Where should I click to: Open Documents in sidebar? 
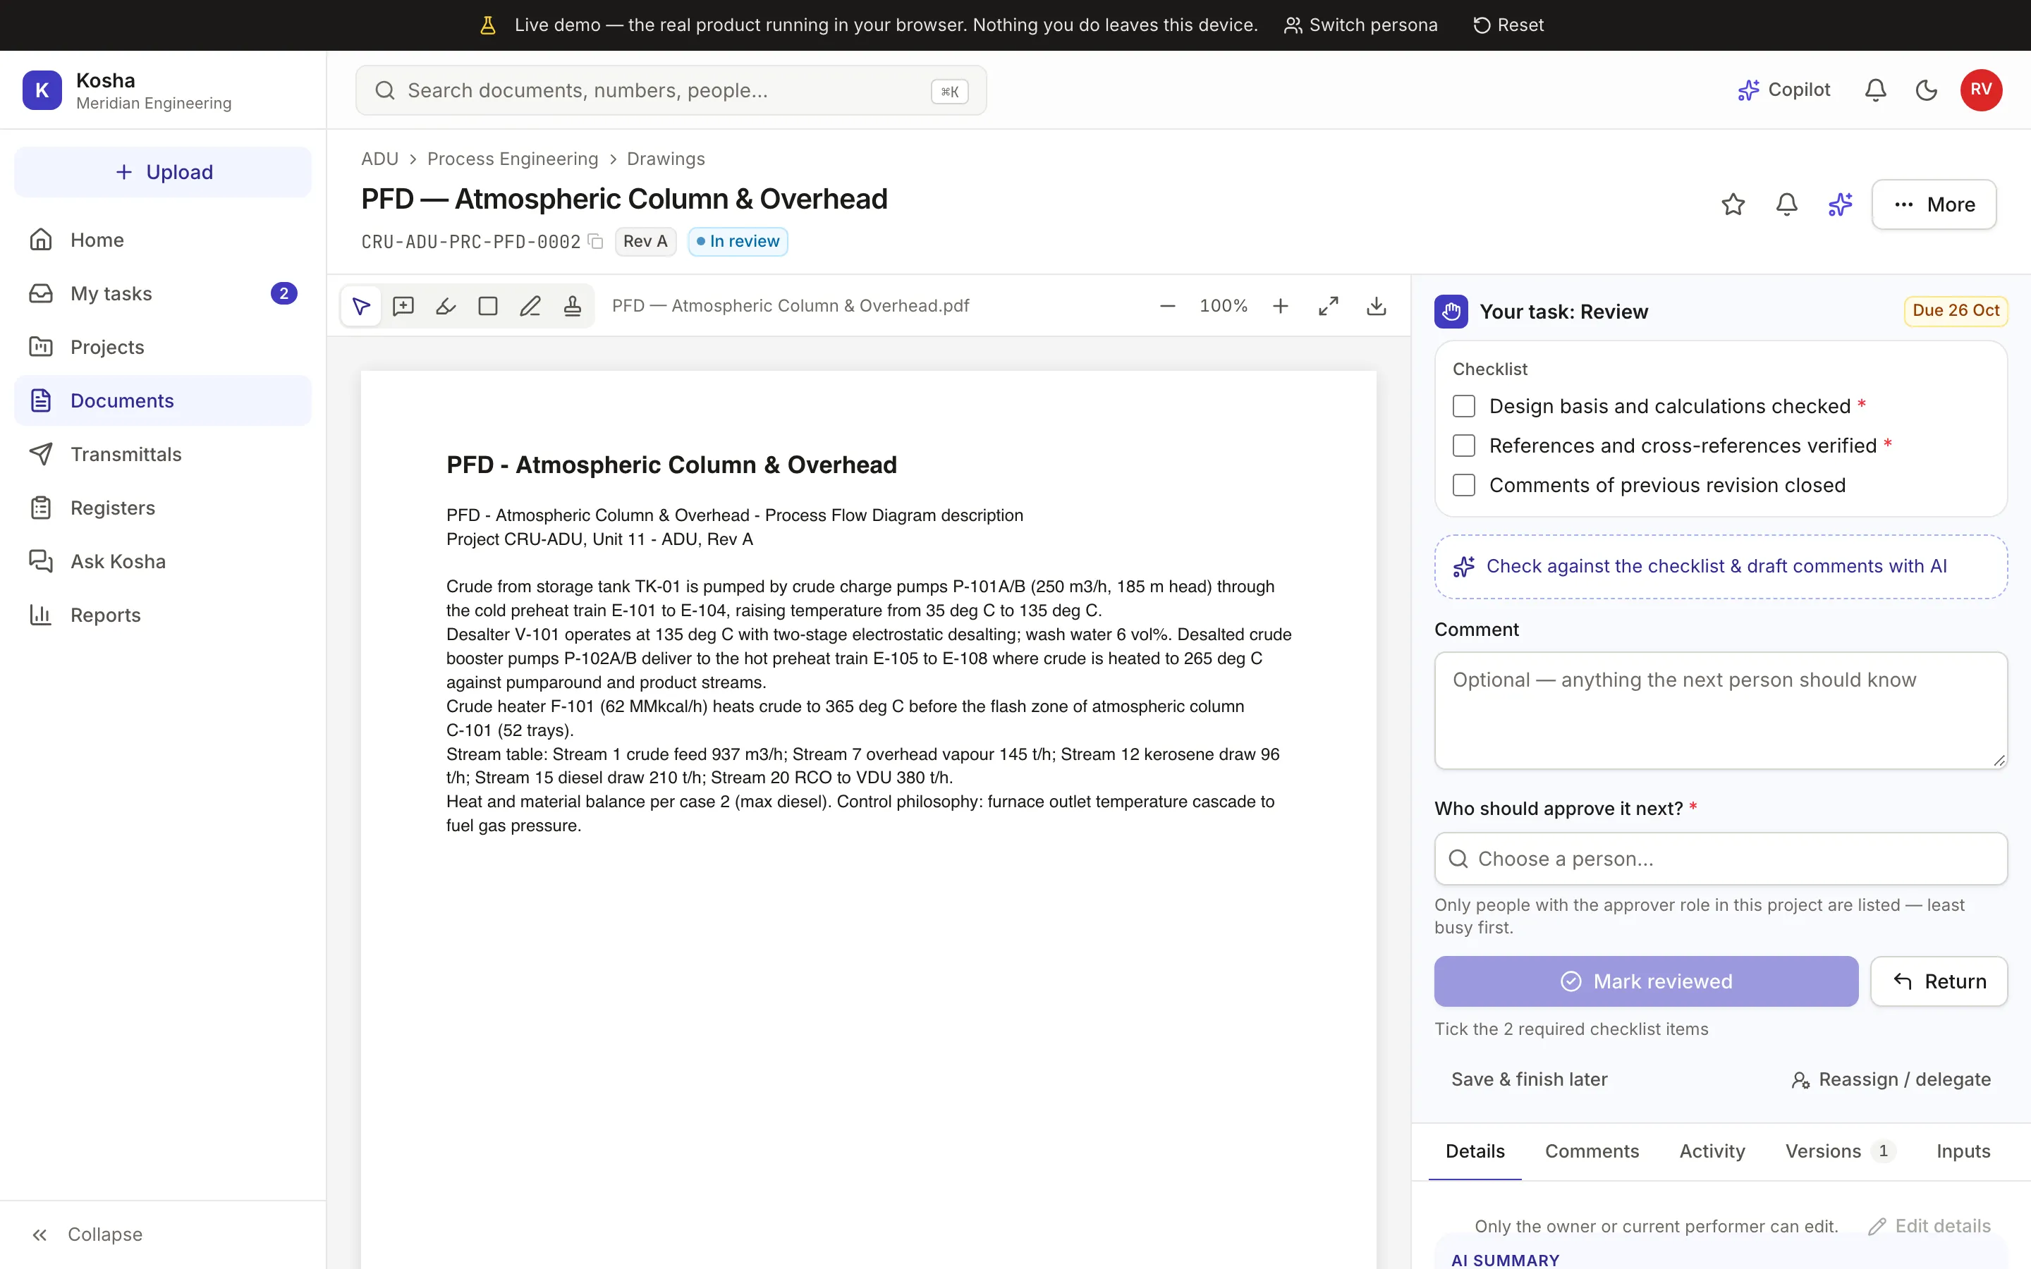pos(163,400)
